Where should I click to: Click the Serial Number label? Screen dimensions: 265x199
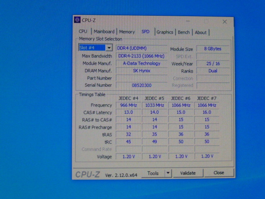tap(98, 85)
